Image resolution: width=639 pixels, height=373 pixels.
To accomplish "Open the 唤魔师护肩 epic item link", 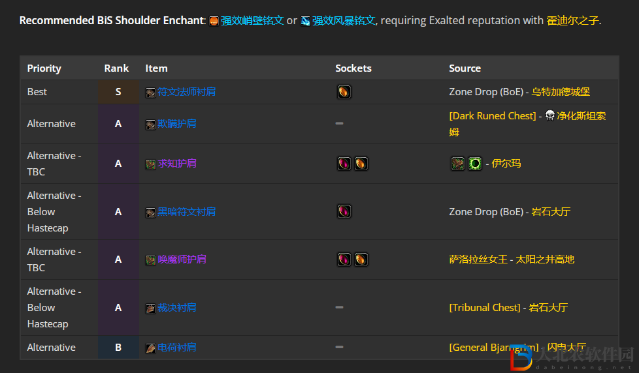I will [x=182, y=260].
